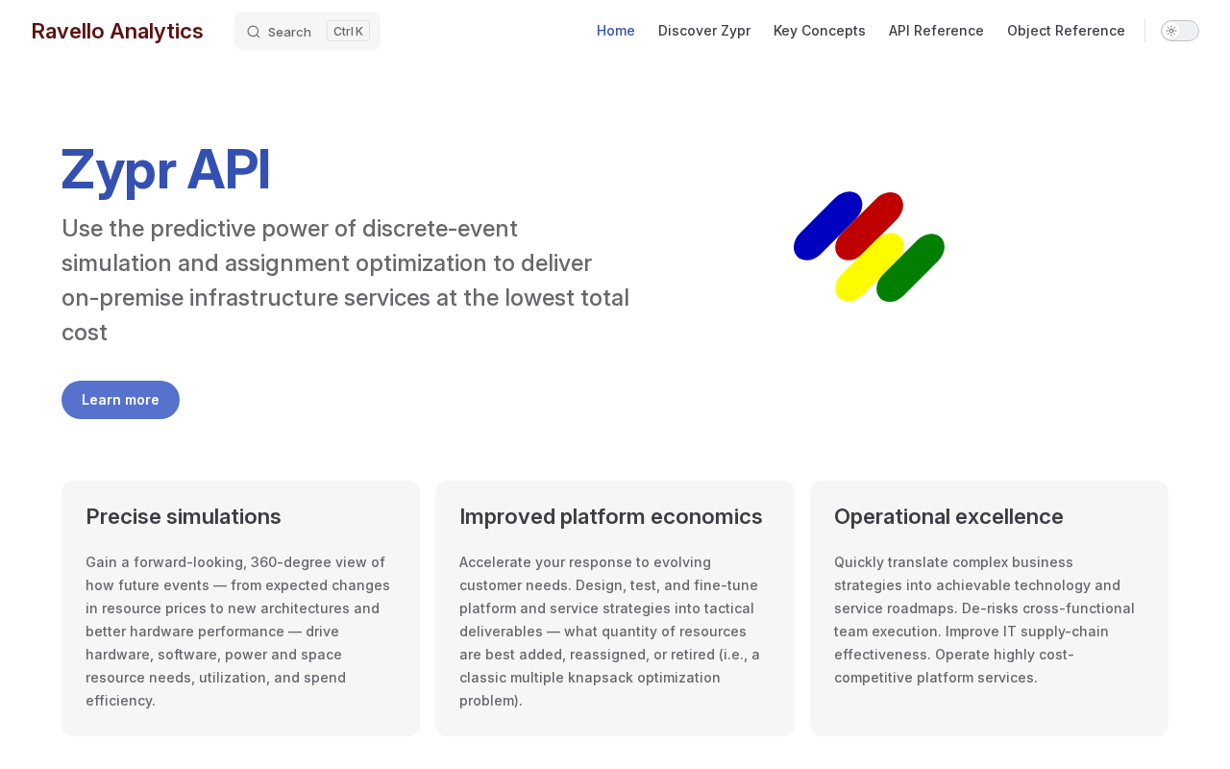
Task: Click the Ctrl K shortcut badge
Action: pos(348,31)
